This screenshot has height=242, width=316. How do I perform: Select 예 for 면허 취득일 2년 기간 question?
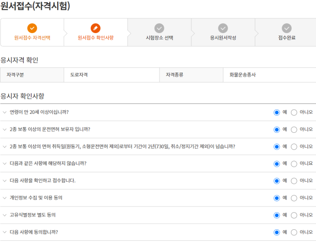pyautogui.click(x=277, y=147)
